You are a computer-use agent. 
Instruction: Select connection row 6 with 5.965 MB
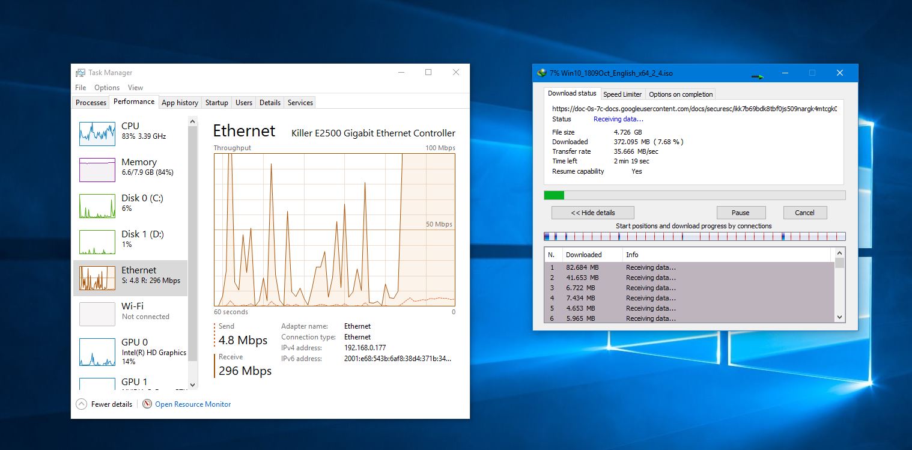689,318
